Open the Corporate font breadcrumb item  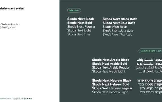point(27,99)
